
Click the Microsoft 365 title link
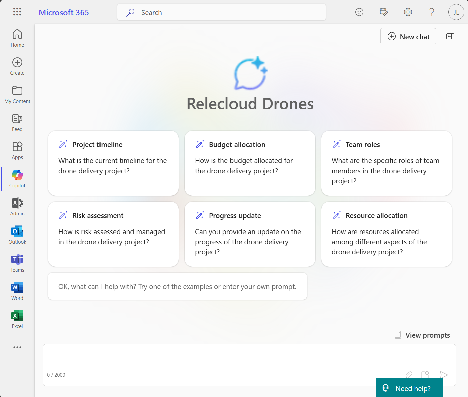(x=64, y=12)
